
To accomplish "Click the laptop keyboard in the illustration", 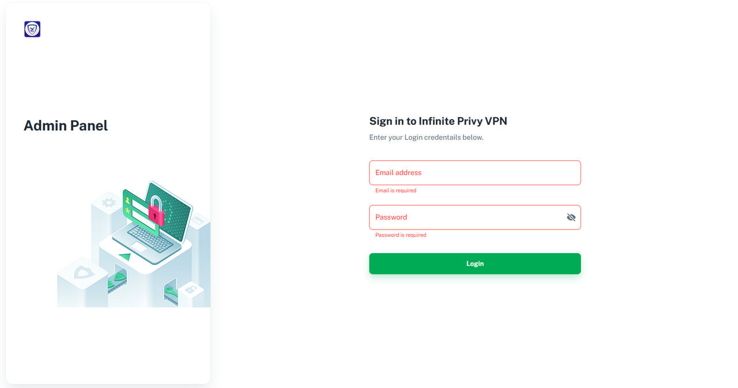I will click(149, 238).
